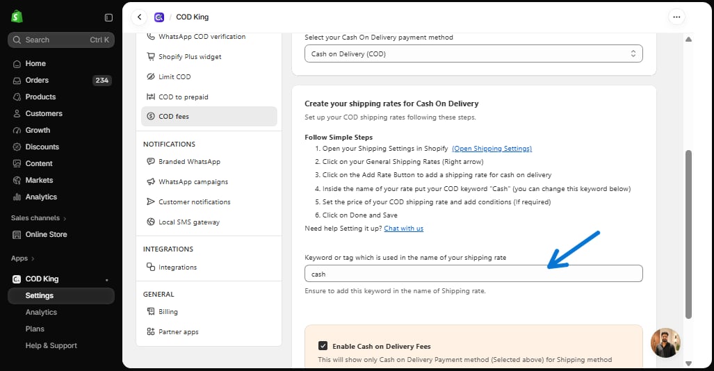Collapse sidebar using the panel icon
714x371 pixels.
(108, 17)
